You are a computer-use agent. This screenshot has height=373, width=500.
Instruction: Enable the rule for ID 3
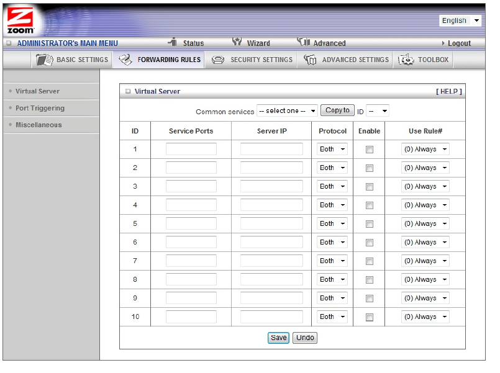tap(370, 187)
